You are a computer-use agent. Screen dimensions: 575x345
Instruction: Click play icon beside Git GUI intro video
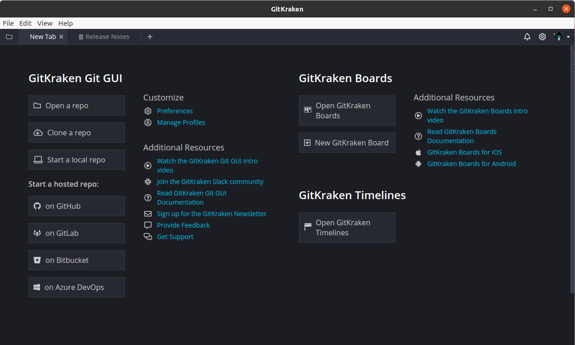[x=148, y=166]
